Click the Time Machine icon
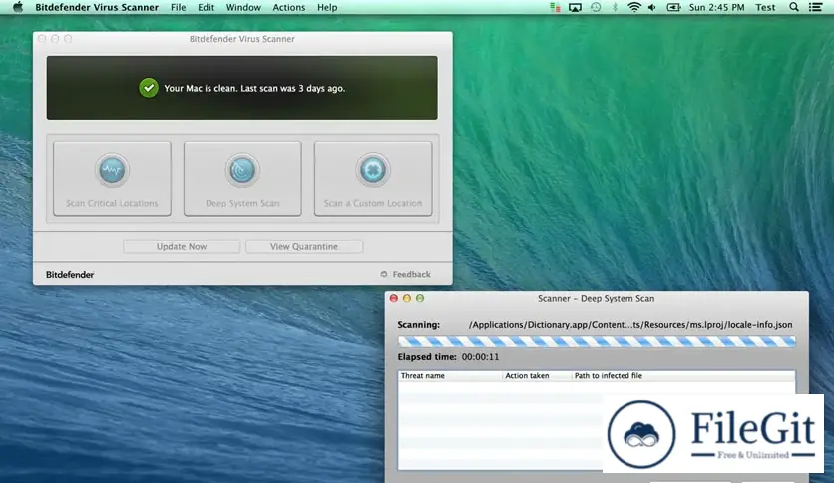Screen dimensions: 834x483 click(596, 7)
